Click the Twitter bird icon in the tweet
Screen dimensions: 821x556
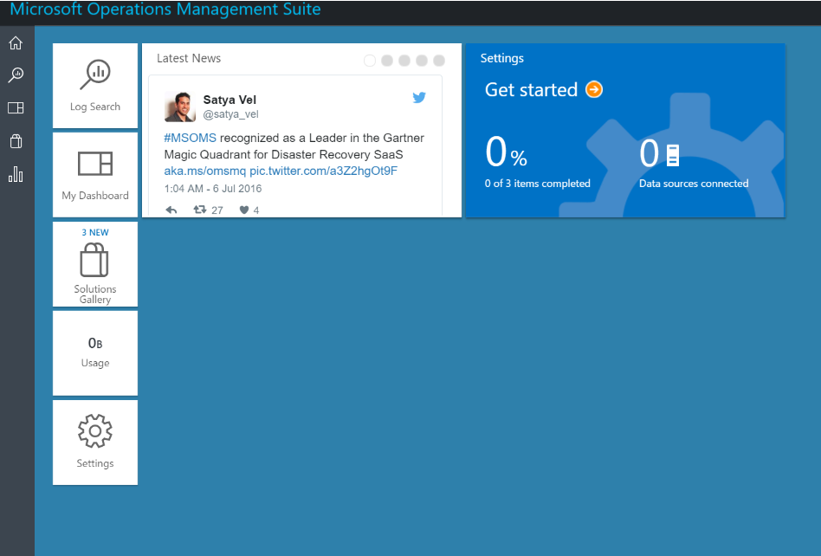419,97
